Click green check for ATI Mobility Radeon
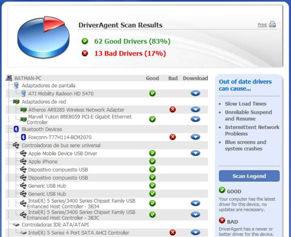This screenshot has width=291, height=237. click(152, 93)
